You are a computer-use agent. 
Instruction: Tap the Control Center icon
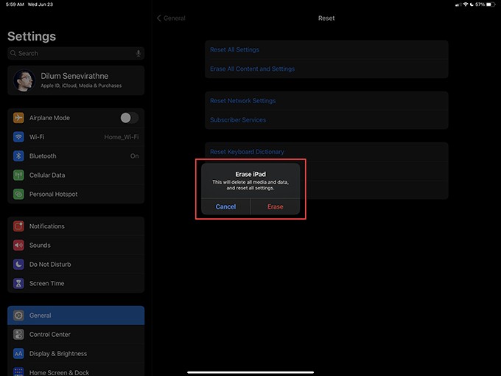point(18,335)
